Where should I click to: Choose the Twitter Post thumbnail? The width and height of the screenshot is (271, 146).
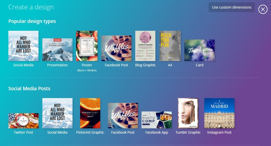pos(23,121)
